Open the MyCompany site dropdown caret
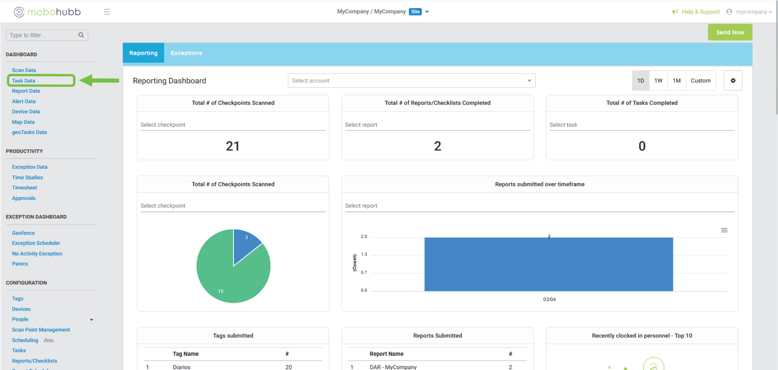This screenshot has width=778, height=370. coord(427,12)
